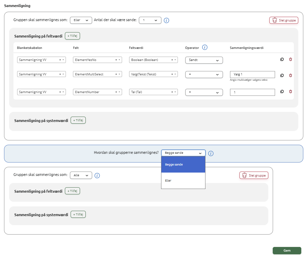306x257 pixels.
Task: Click info icon next to Alle dropdown
Action: point(97,176)
